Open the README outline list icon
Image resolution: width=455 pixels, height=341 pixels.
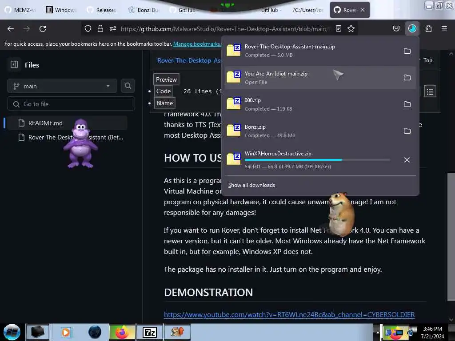[x=430, y=92]
